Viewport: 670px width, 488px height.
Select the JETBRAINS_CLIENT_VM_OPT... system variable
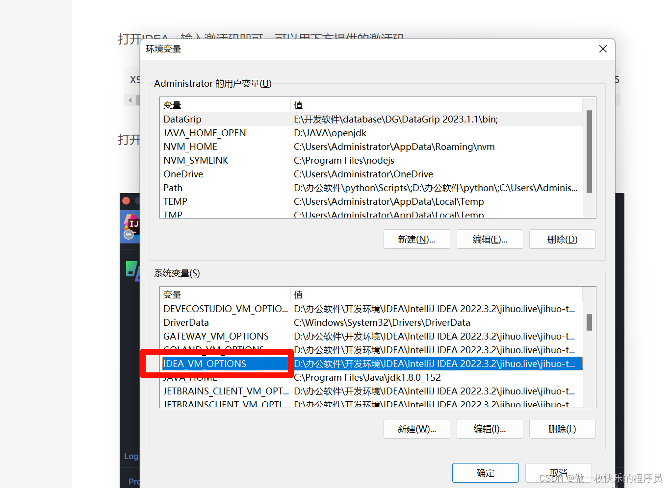coord(371,391)
